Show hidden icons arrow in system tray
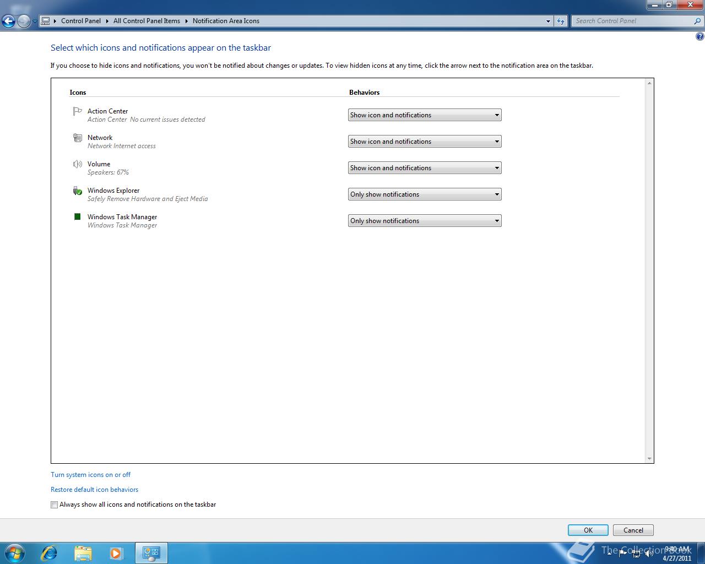 point(610,554)
